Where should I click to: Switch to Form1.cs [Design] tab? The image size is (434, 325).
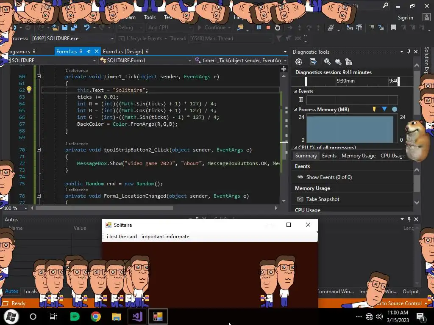click(123, 51)
